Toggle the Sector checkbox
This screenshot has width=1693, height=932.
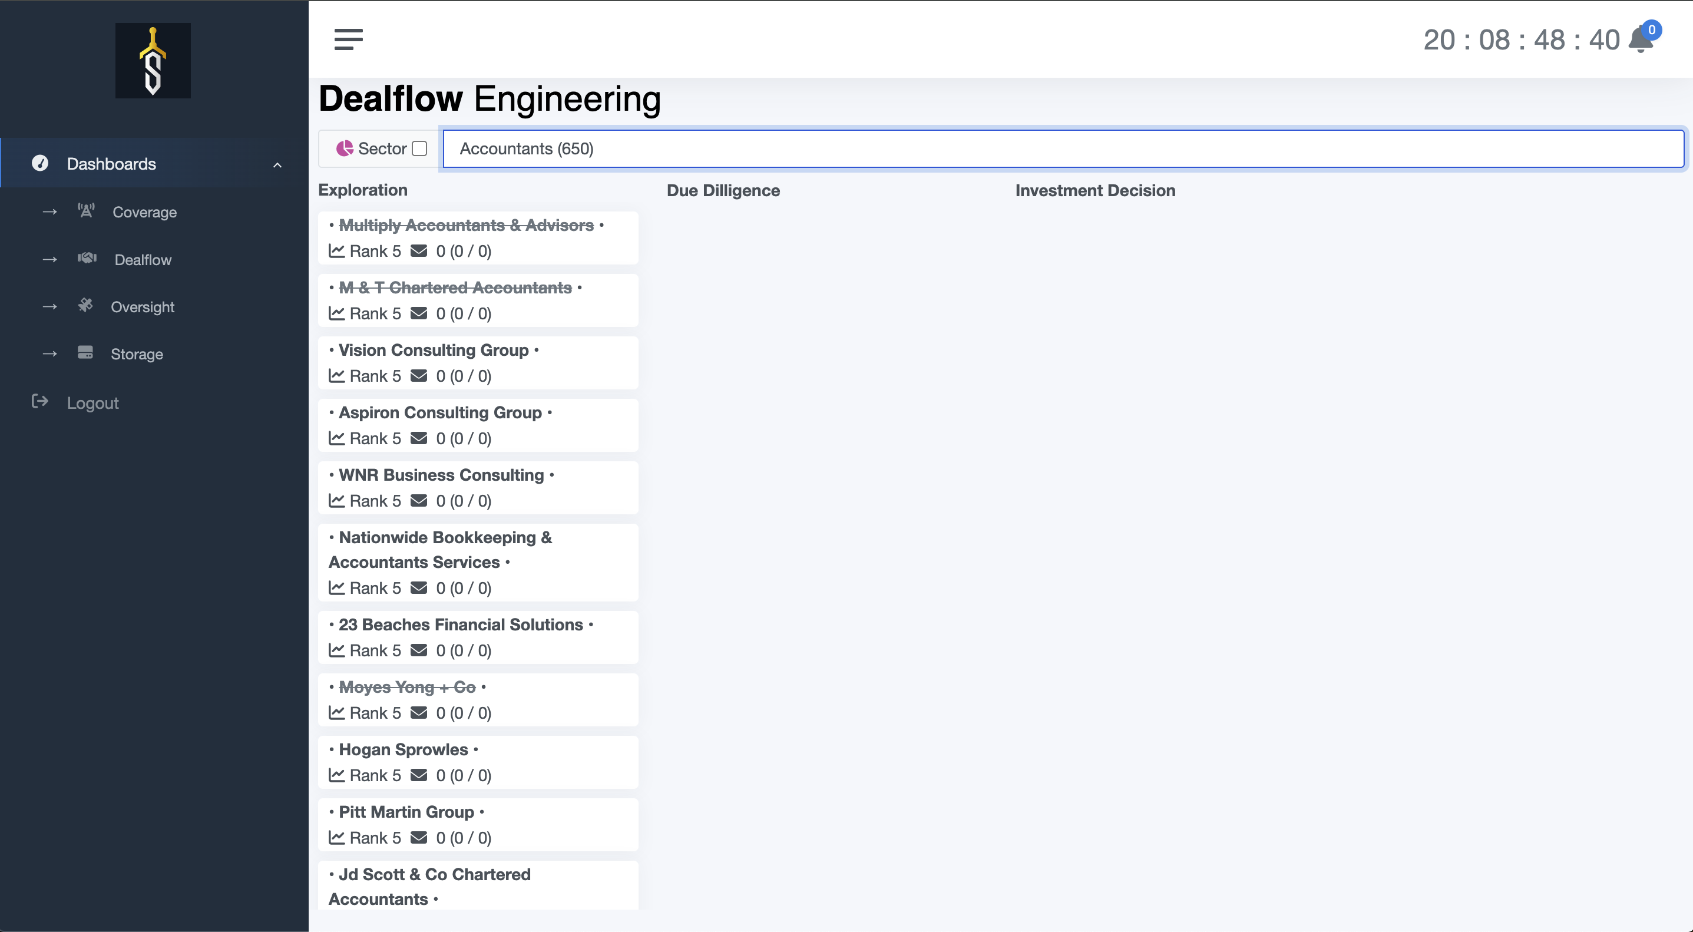[419, 148]
